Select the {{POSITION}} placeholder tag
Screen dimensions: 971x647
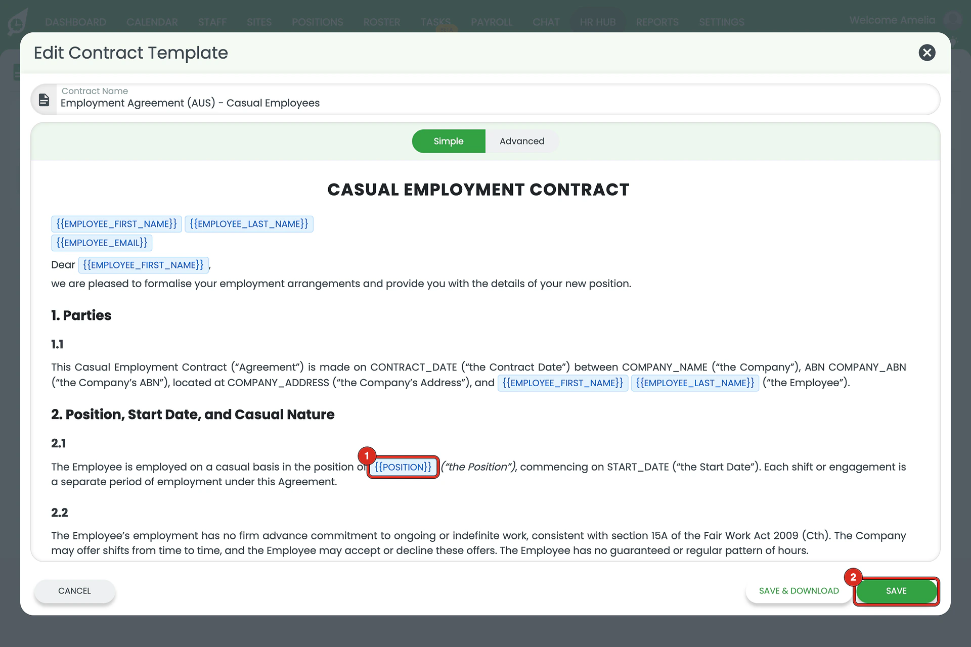403,467
